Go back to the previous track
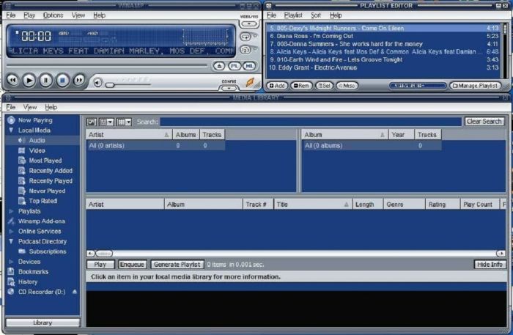Screen dimensions: 513x335 (12, 81)
